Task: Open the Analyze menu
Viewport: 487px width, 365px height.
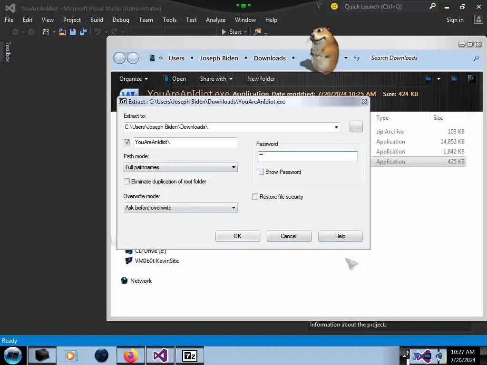Action: [215, 20]
